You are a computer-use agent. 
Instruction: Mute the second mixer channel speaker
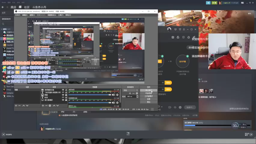pyautogui.click(x=114, y=102)
